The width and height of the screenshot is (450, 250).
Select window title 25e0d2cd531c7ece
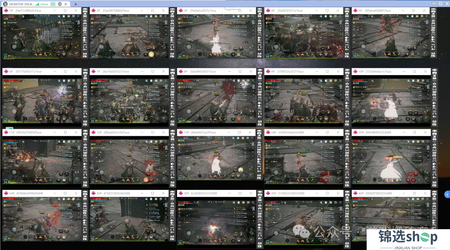(203, 10)
